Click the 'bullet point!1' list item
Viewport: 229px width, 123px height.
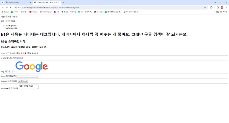coord(12,26)
